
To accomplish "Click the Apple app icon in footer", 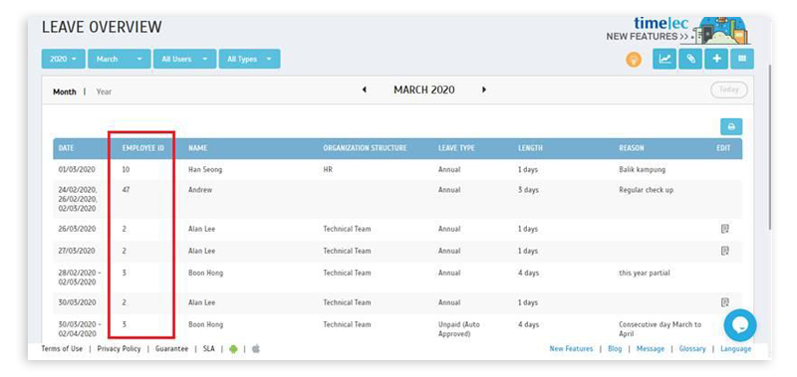I will click(x=256, y=349).
